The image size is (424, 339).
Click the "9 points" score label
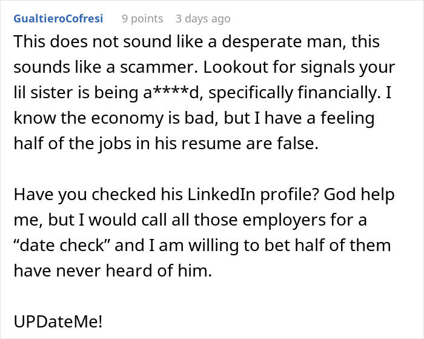point(142,19)
